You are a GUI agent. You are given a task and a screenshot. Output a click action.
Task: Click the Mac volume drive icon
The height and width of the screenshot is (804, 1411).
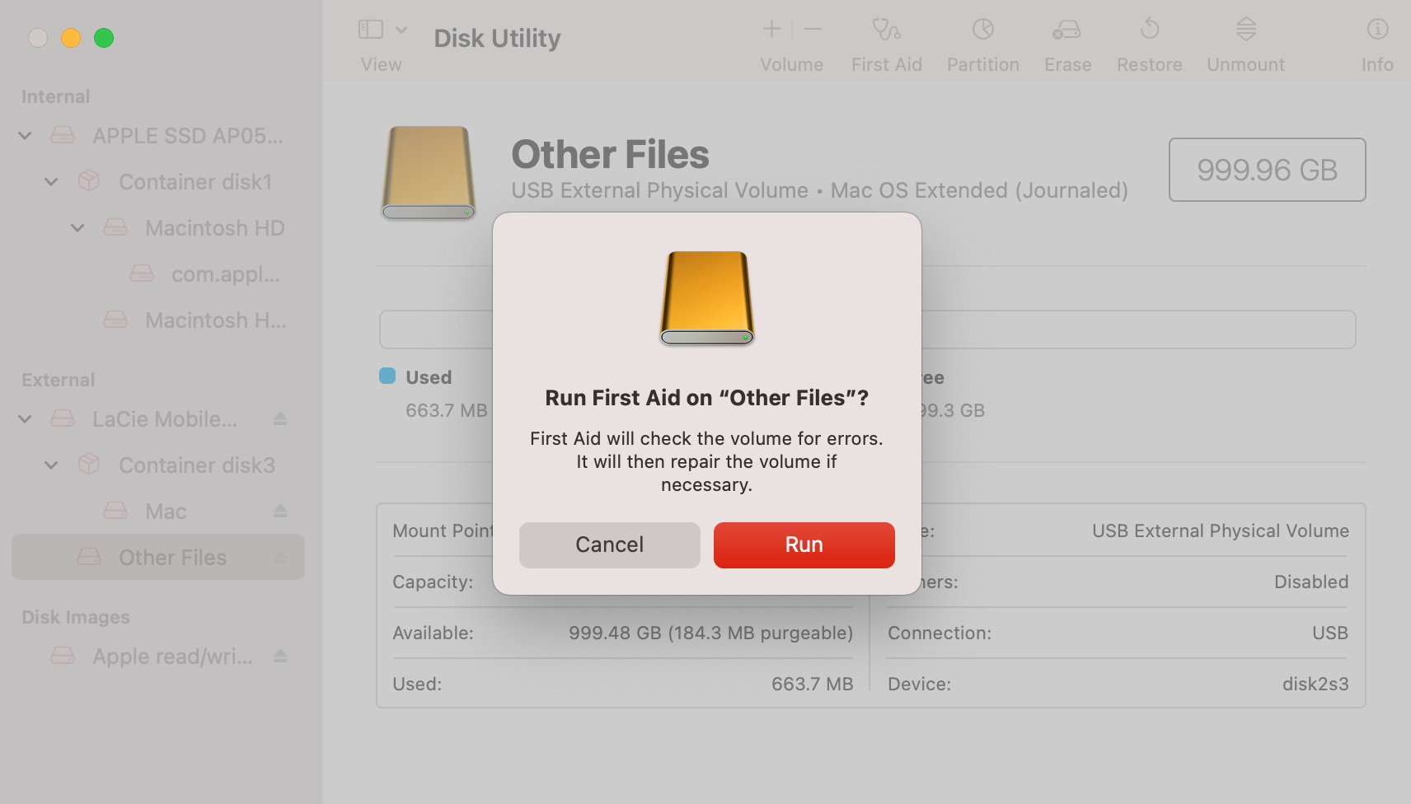pos(115,511)
